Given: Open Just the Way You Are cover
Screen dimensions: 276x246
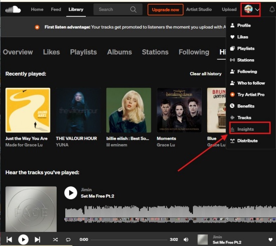Looking at the screenshot, I should (x=28, y=110).
